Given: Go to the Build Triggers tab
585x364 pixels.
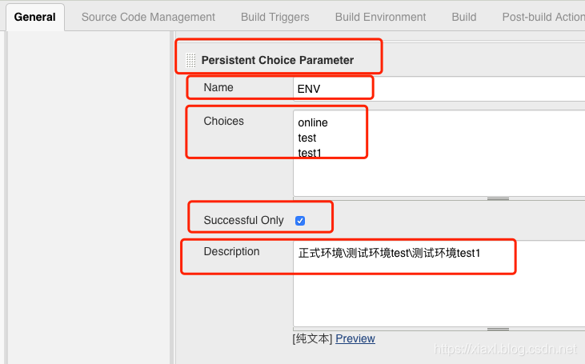Looking at the screenshot, I should coord(274,17).
